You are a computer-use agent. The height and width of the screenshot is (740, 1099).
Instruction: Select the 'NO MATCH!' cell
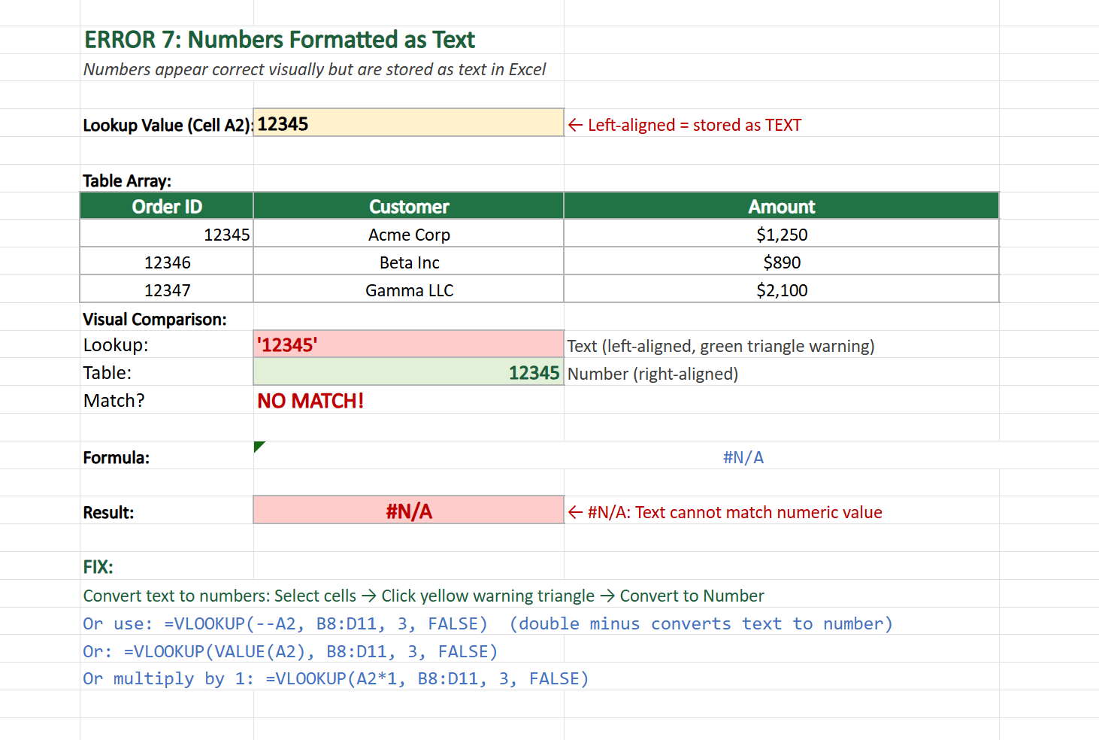point(310,401)
